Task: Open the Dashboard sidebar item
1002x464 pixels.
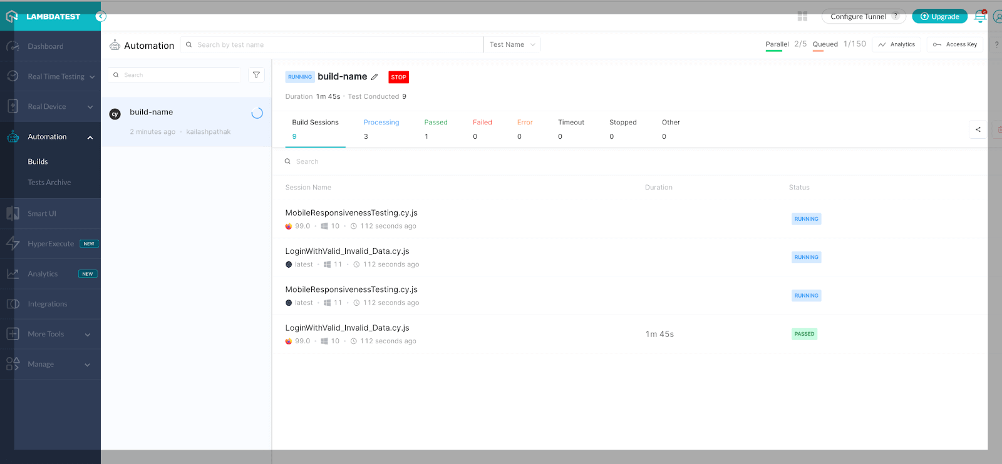Action: coord(46,46)
